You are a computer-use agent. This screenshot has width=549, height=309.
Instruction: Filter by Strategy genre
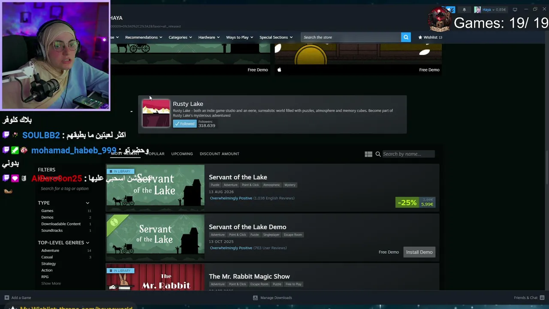tap(48, 264)
